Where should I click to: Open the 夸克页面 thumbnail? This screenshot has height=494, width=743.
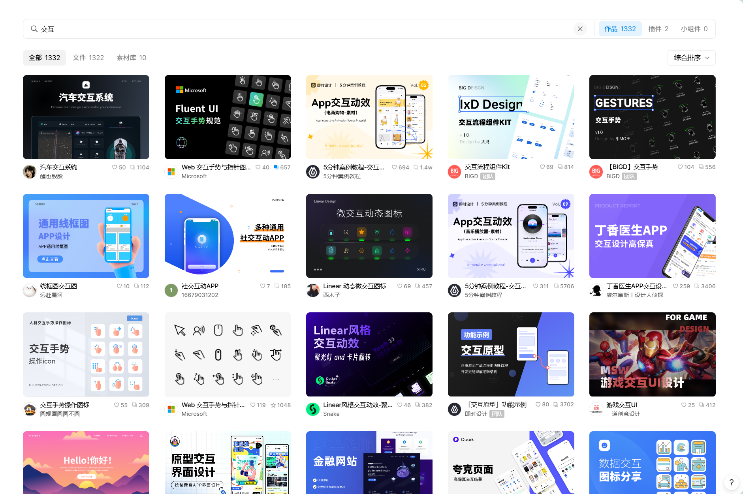[511, 462]
